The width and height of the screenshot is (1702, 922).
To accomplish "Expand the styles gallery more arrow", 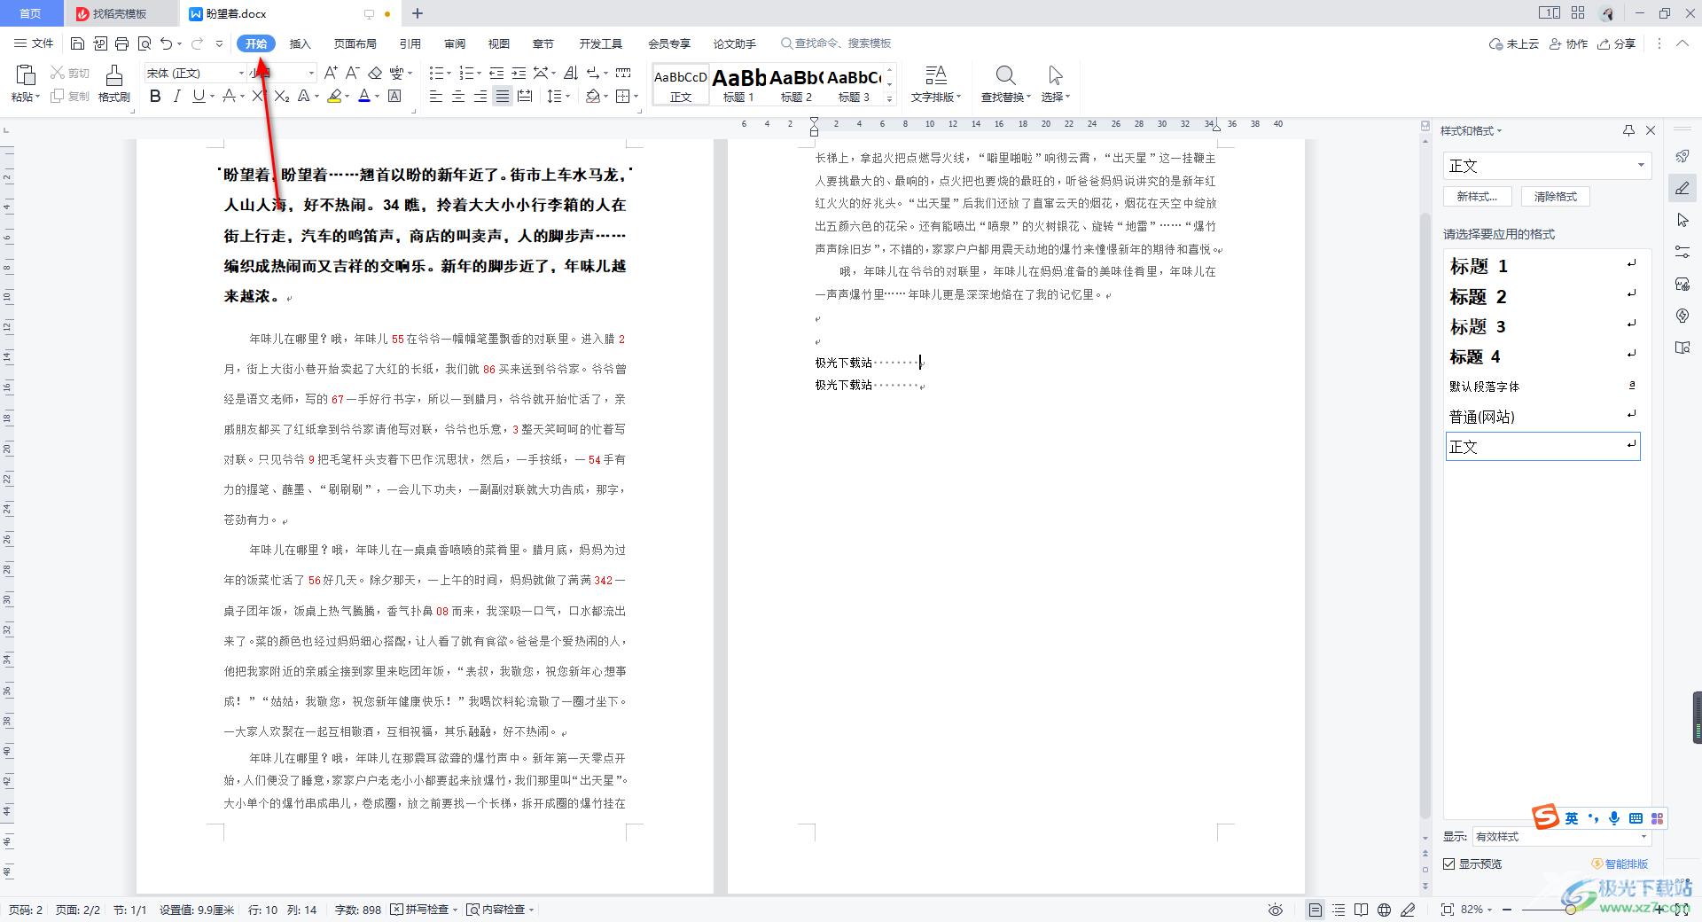I will point(890,99).
